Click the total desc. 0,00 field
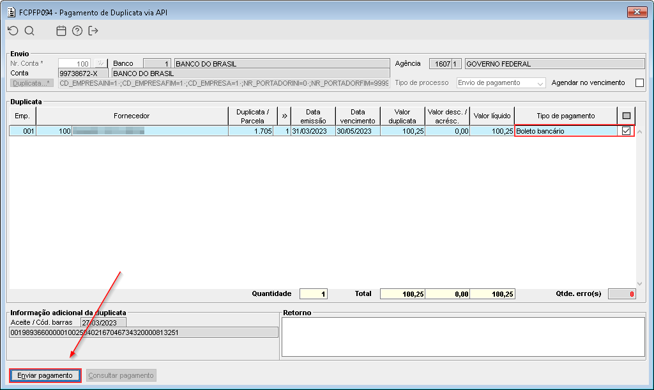Viewport: 654px width, 390px height. [448, 294]
